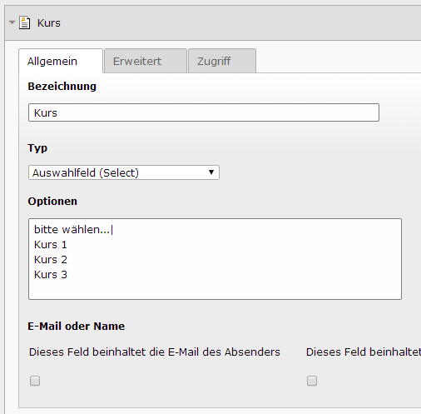Image resolution: width=421 pixels, height=414 pixels.
Task: Tick the second checkbox under E-Mail oder Name
Action: click(x=312, y=381)
